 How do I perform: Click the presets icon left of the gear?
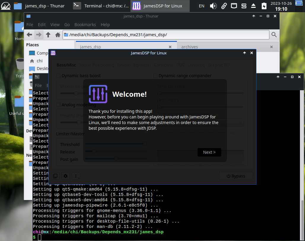tap(55, 176)
